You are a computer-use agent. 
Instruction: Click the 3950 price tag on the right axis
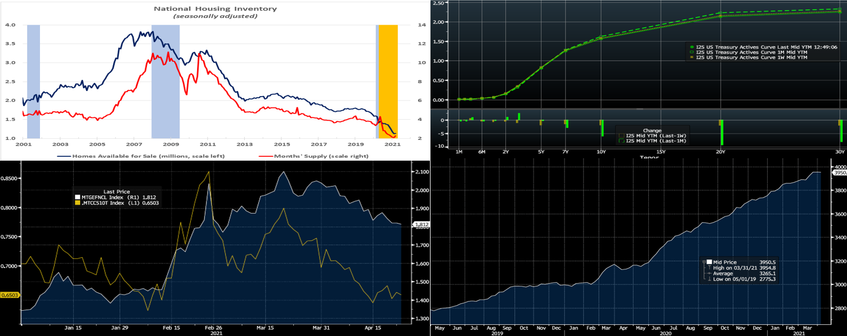pyautogui.click(x=839, y=173)
